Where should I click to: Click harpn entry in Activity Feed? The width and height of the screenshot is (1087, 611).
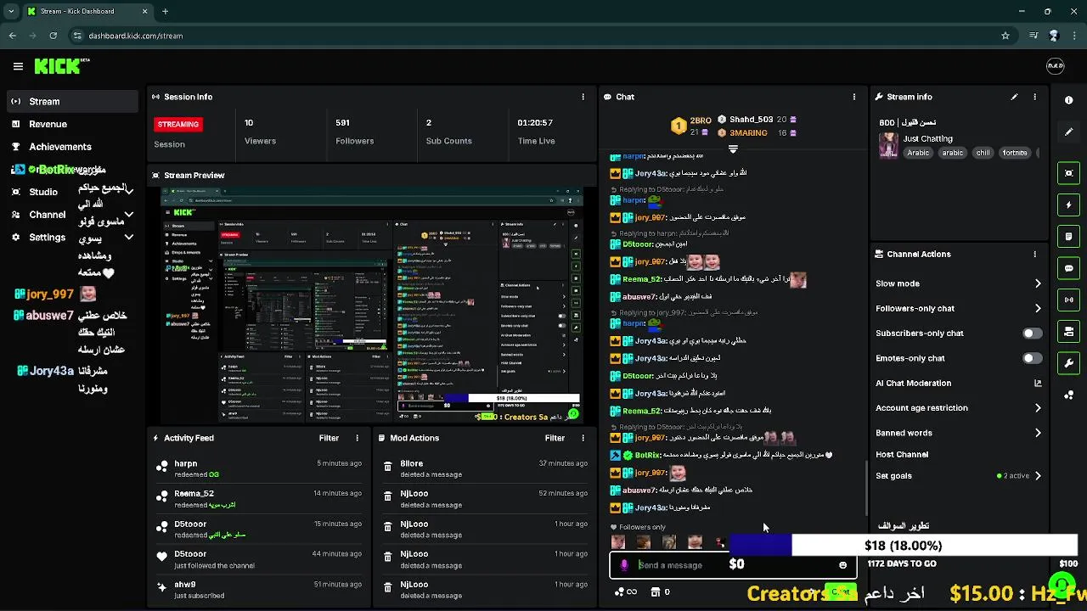coord(259,468)
